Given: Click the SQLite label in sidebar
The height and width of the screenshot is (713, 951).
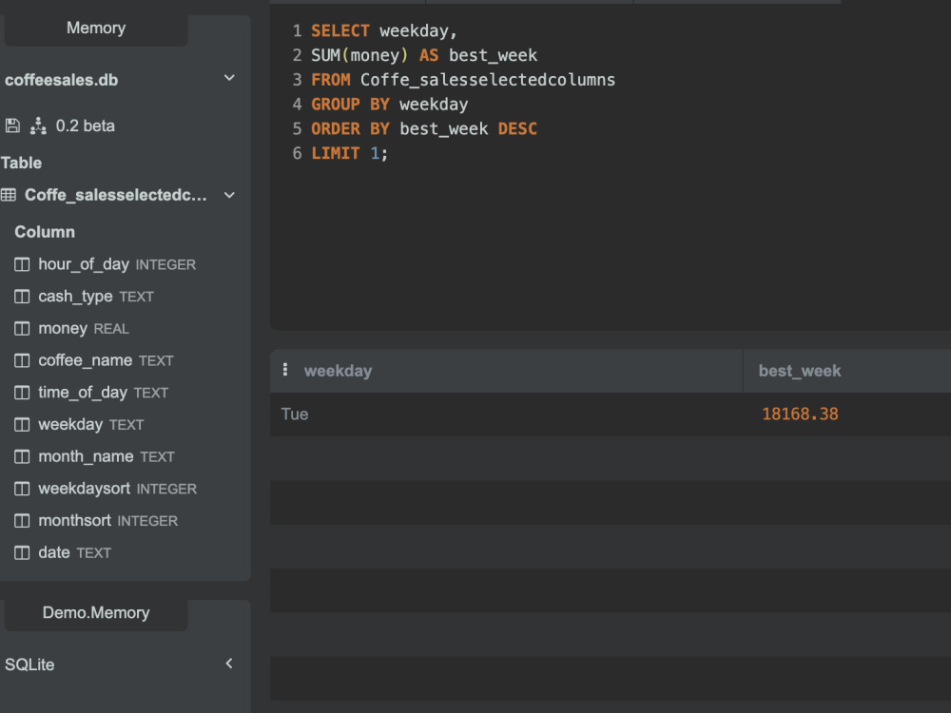Looking at the screenshot, I should pos(29,665).
